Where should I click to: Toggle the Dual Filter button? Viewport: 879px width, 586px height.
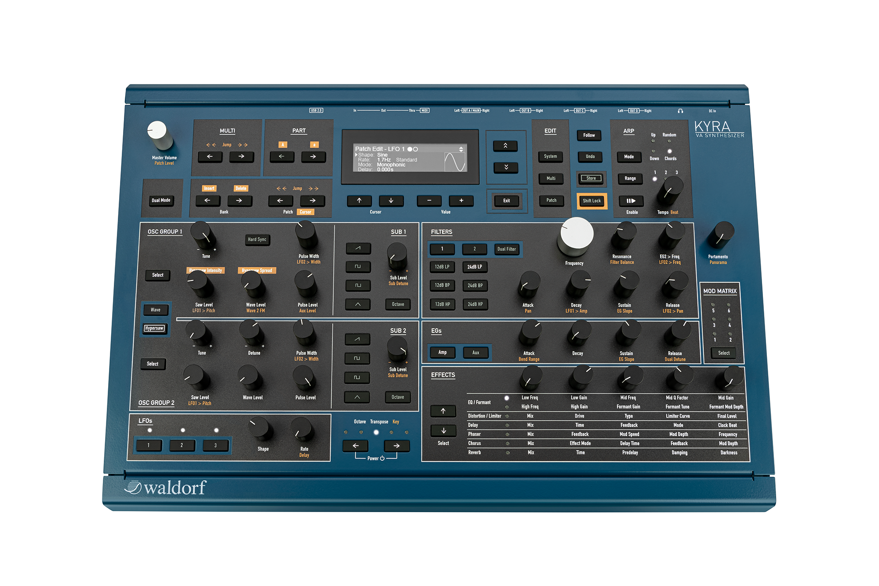tap(507, 249)
